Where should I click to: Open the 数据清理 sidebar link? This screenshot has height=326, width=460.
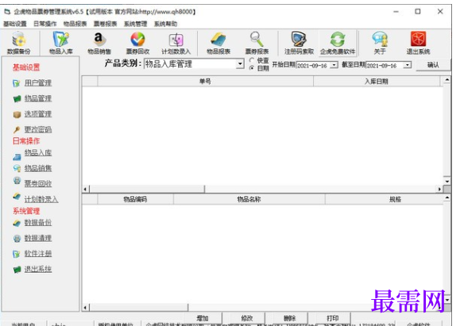[38, 238]
